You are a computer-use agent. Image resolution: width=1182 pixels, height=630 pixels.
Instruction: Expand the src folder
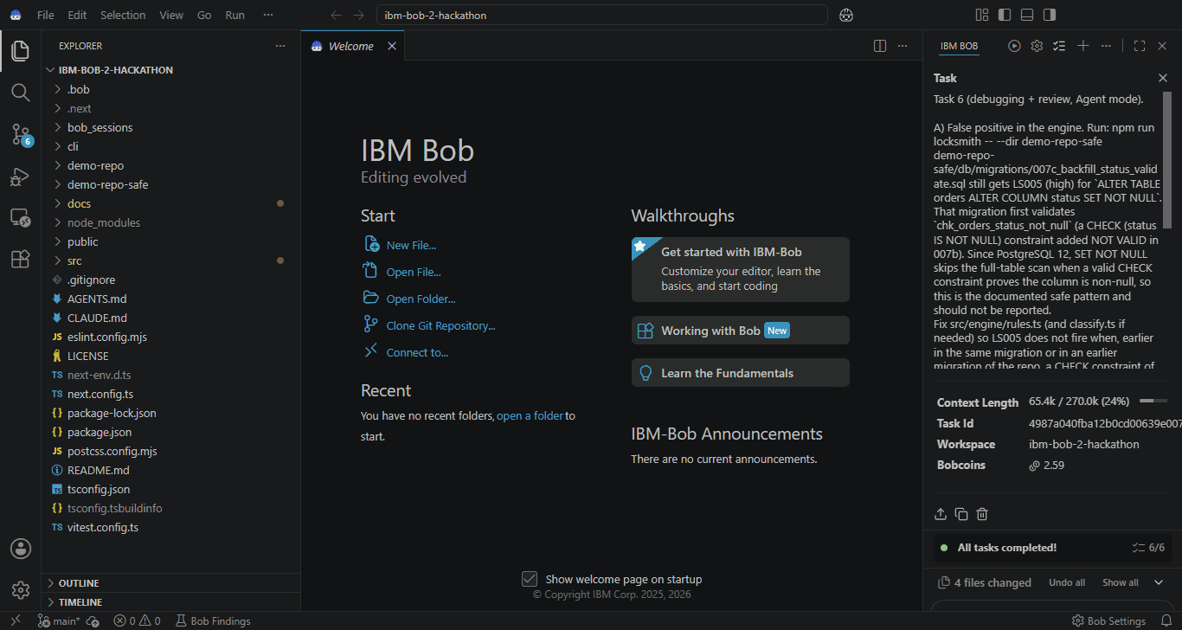[x=170, y=260]
